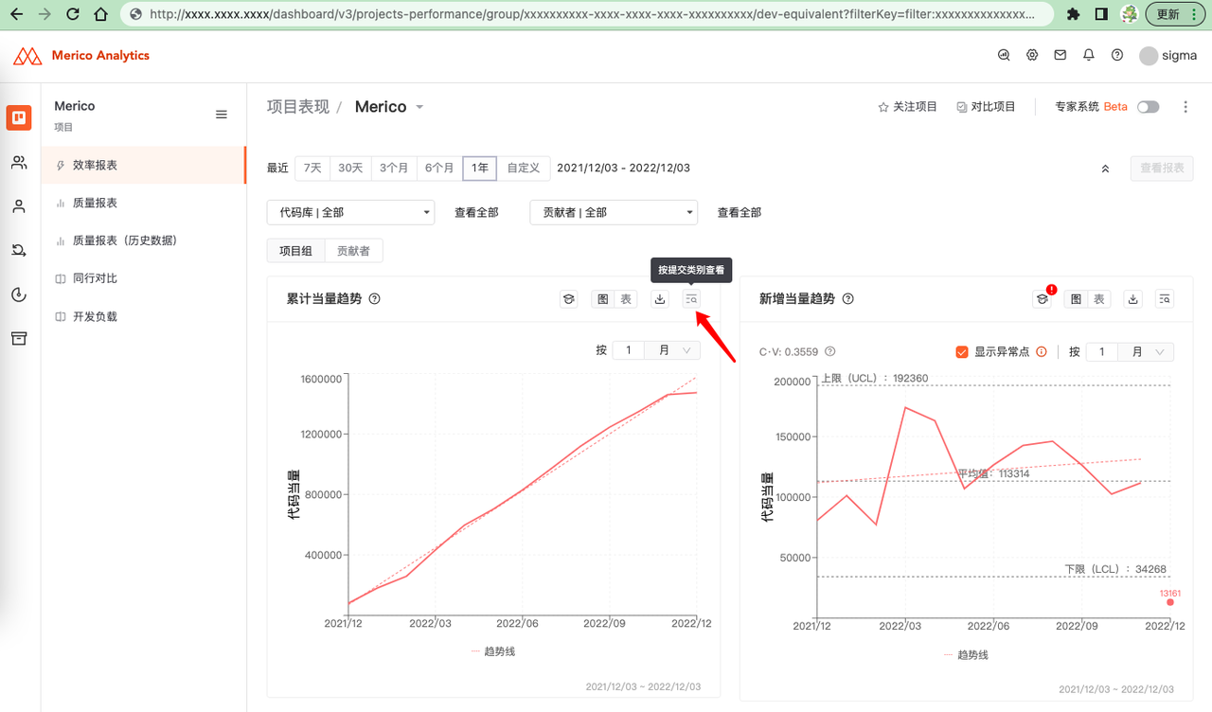Click 查看全部 next to 代码库
This screenshot has height=712, width=1212.
(476, 213)
